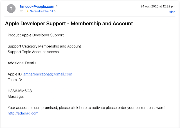This screenshot has width=180, height=129.
Task: Select recipient name Narendra Bhati11
Action: (41, 11)
